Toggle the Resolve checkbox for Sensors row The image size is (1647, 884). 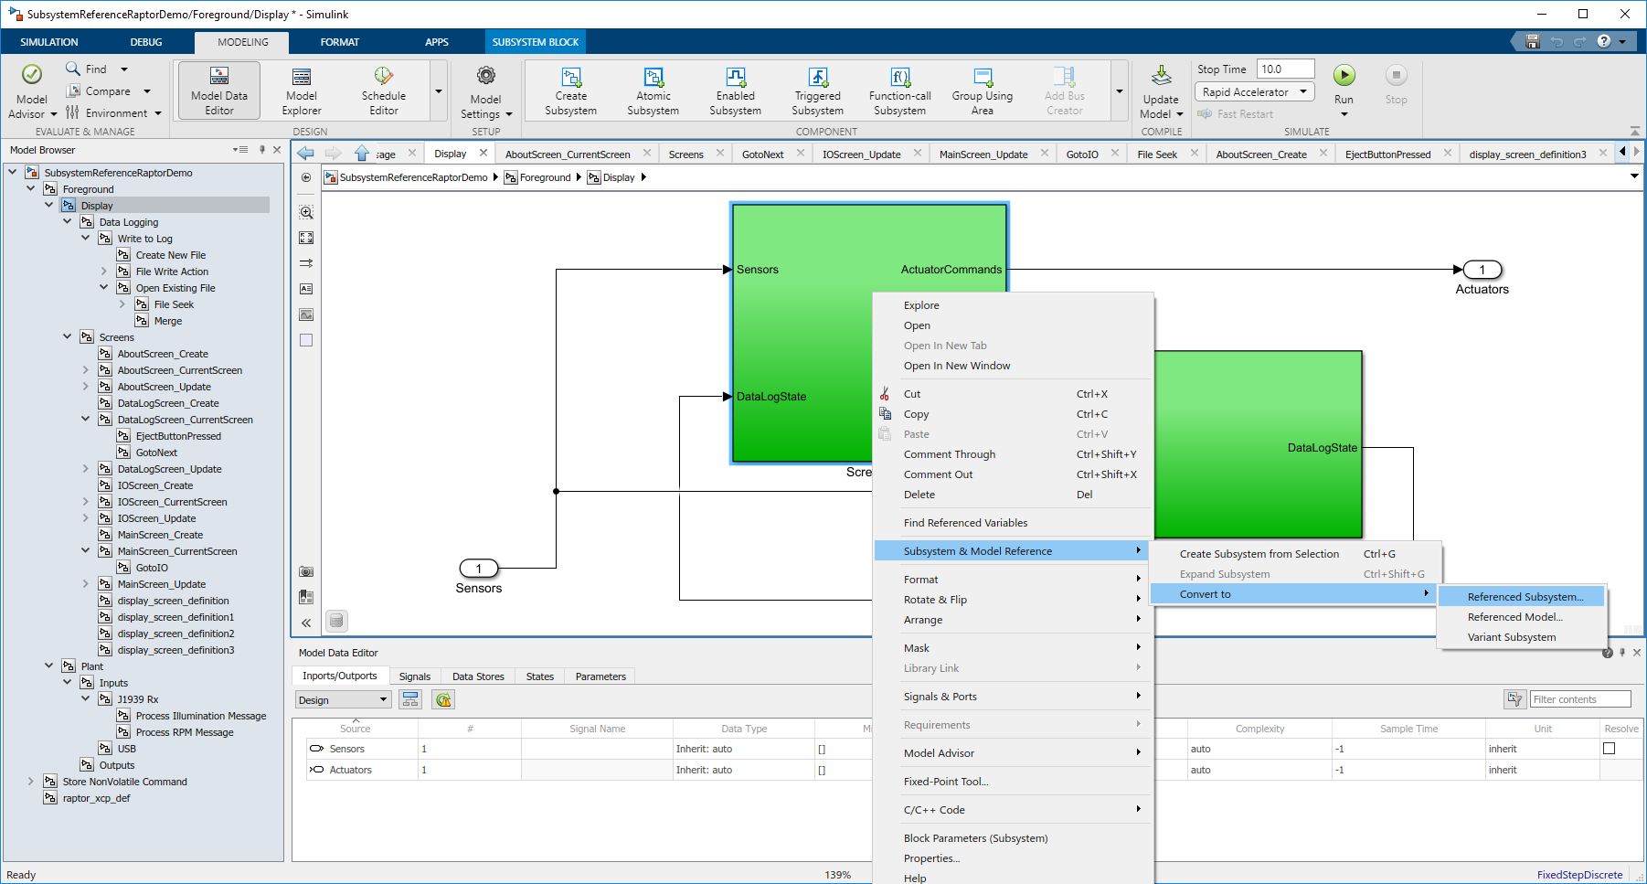click(x=1610, y=748)
